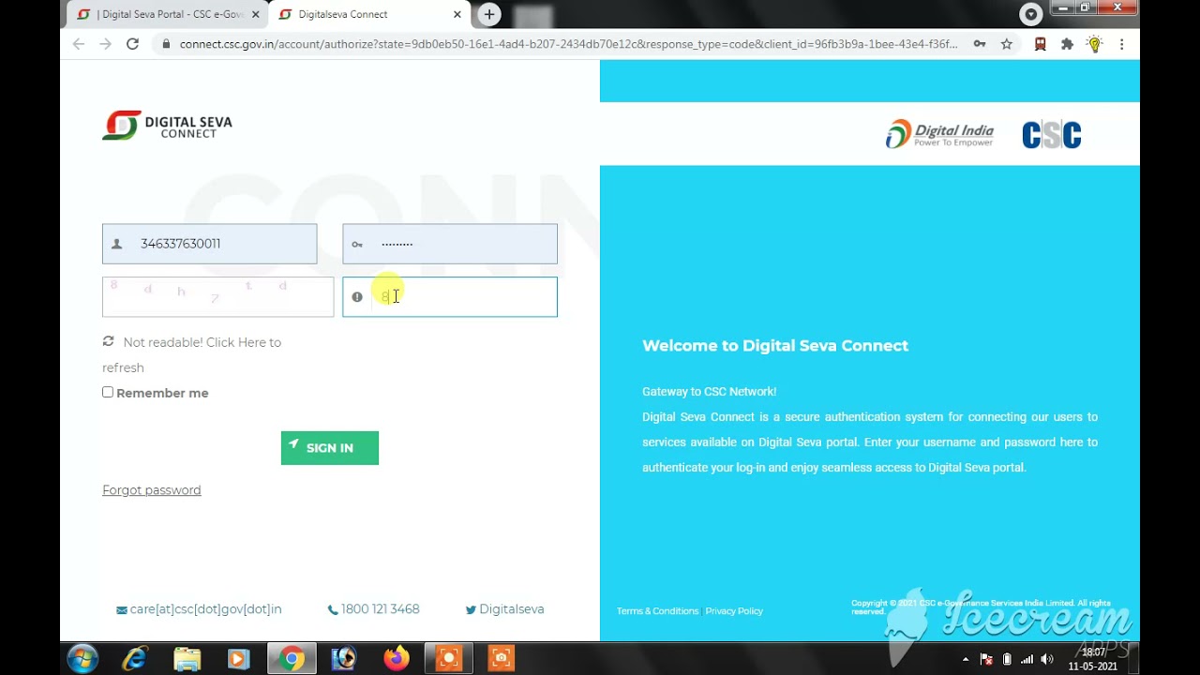Close the Digital Seva Portal tab

pos(255,14)
